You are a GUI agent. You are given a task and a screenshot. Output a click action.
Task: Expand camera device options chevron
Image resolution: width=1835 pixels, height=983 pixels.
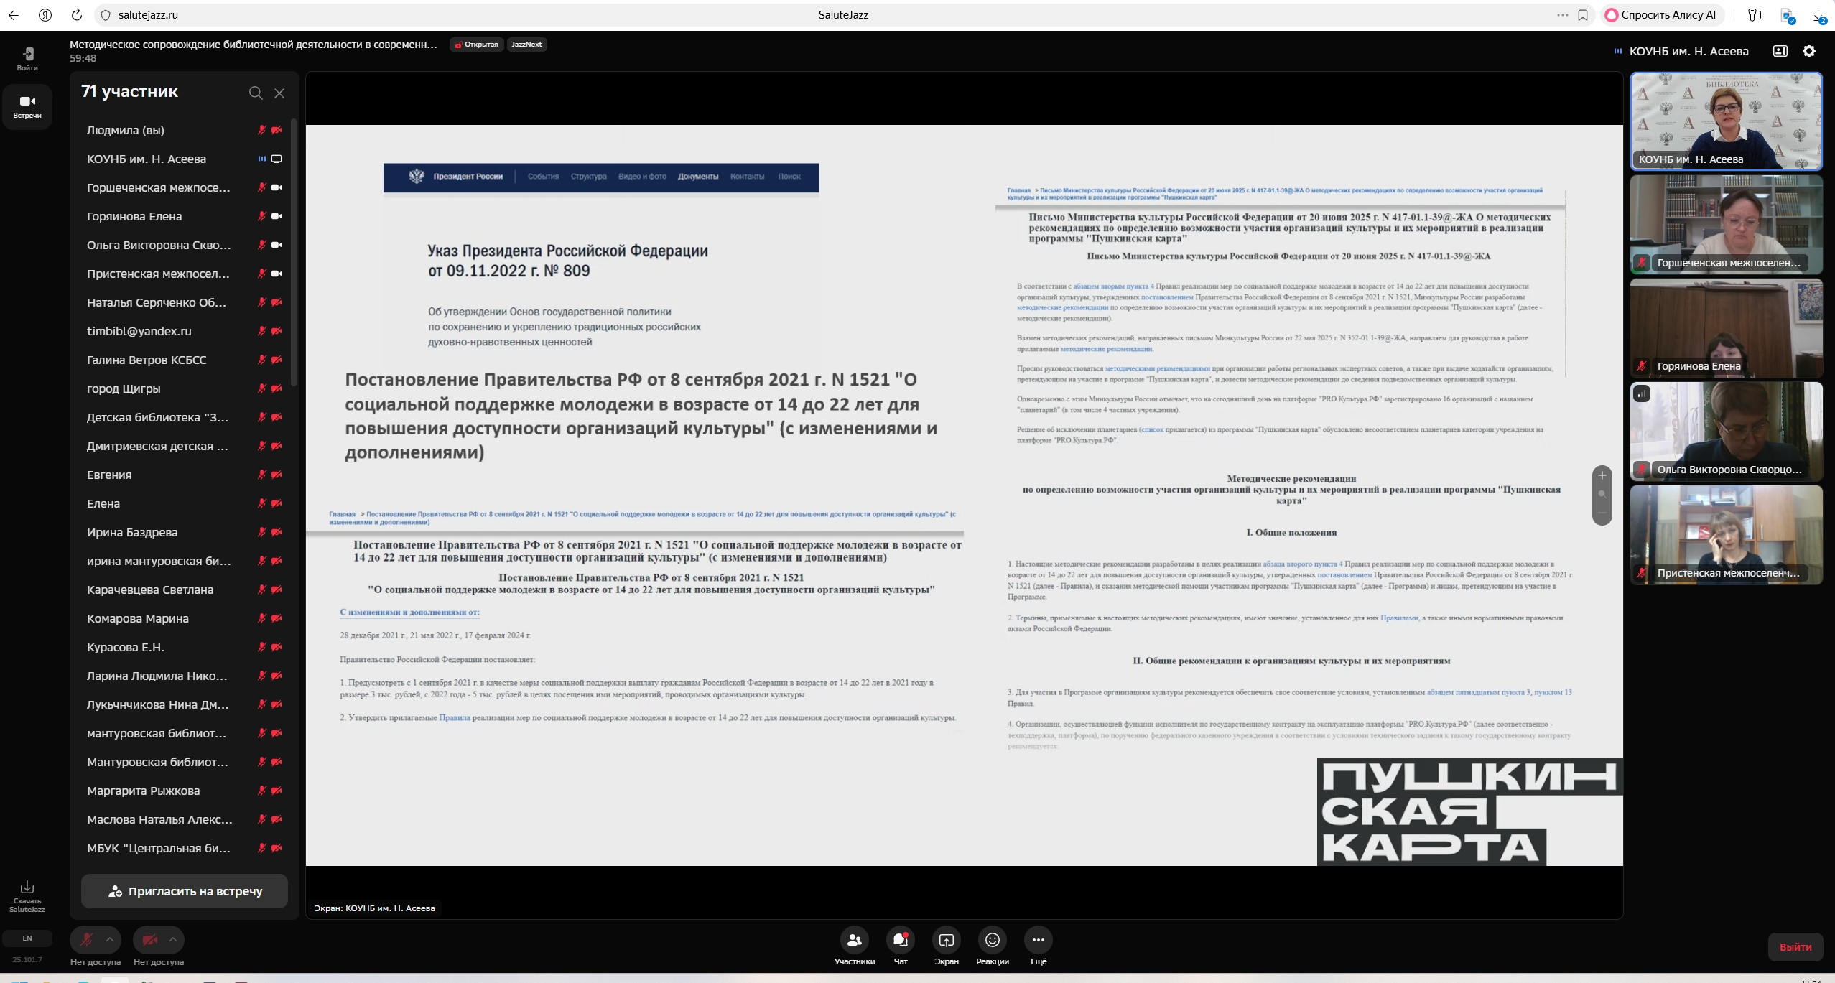click(x=173, y=939)
